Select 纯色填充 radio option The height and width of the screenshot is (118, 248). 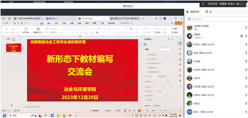(146, 54)
